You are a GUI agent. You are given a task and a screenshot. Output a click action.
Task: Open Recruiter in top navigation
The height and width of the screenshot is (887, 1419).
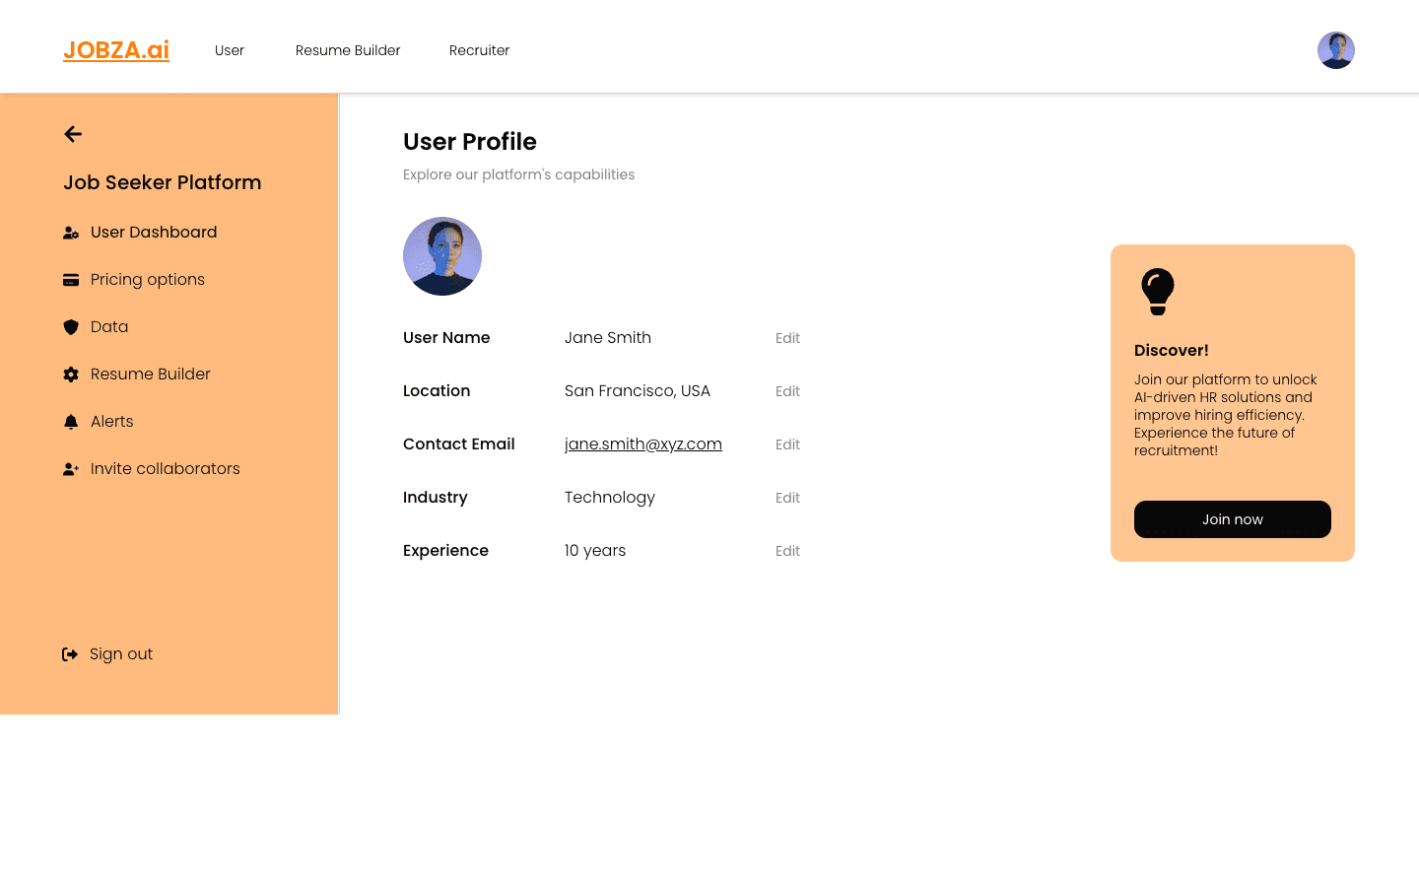[x=479, y=50]
